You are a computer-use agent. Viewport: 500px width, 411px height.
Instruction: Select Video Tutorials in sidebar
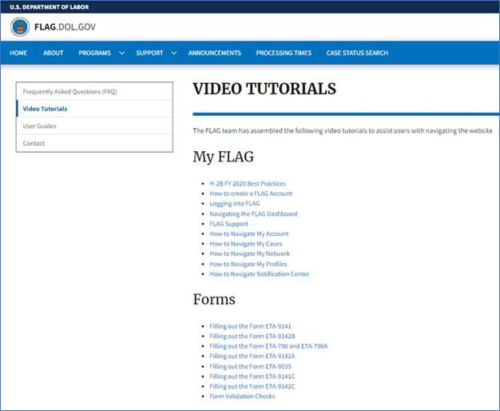[45, 109]
